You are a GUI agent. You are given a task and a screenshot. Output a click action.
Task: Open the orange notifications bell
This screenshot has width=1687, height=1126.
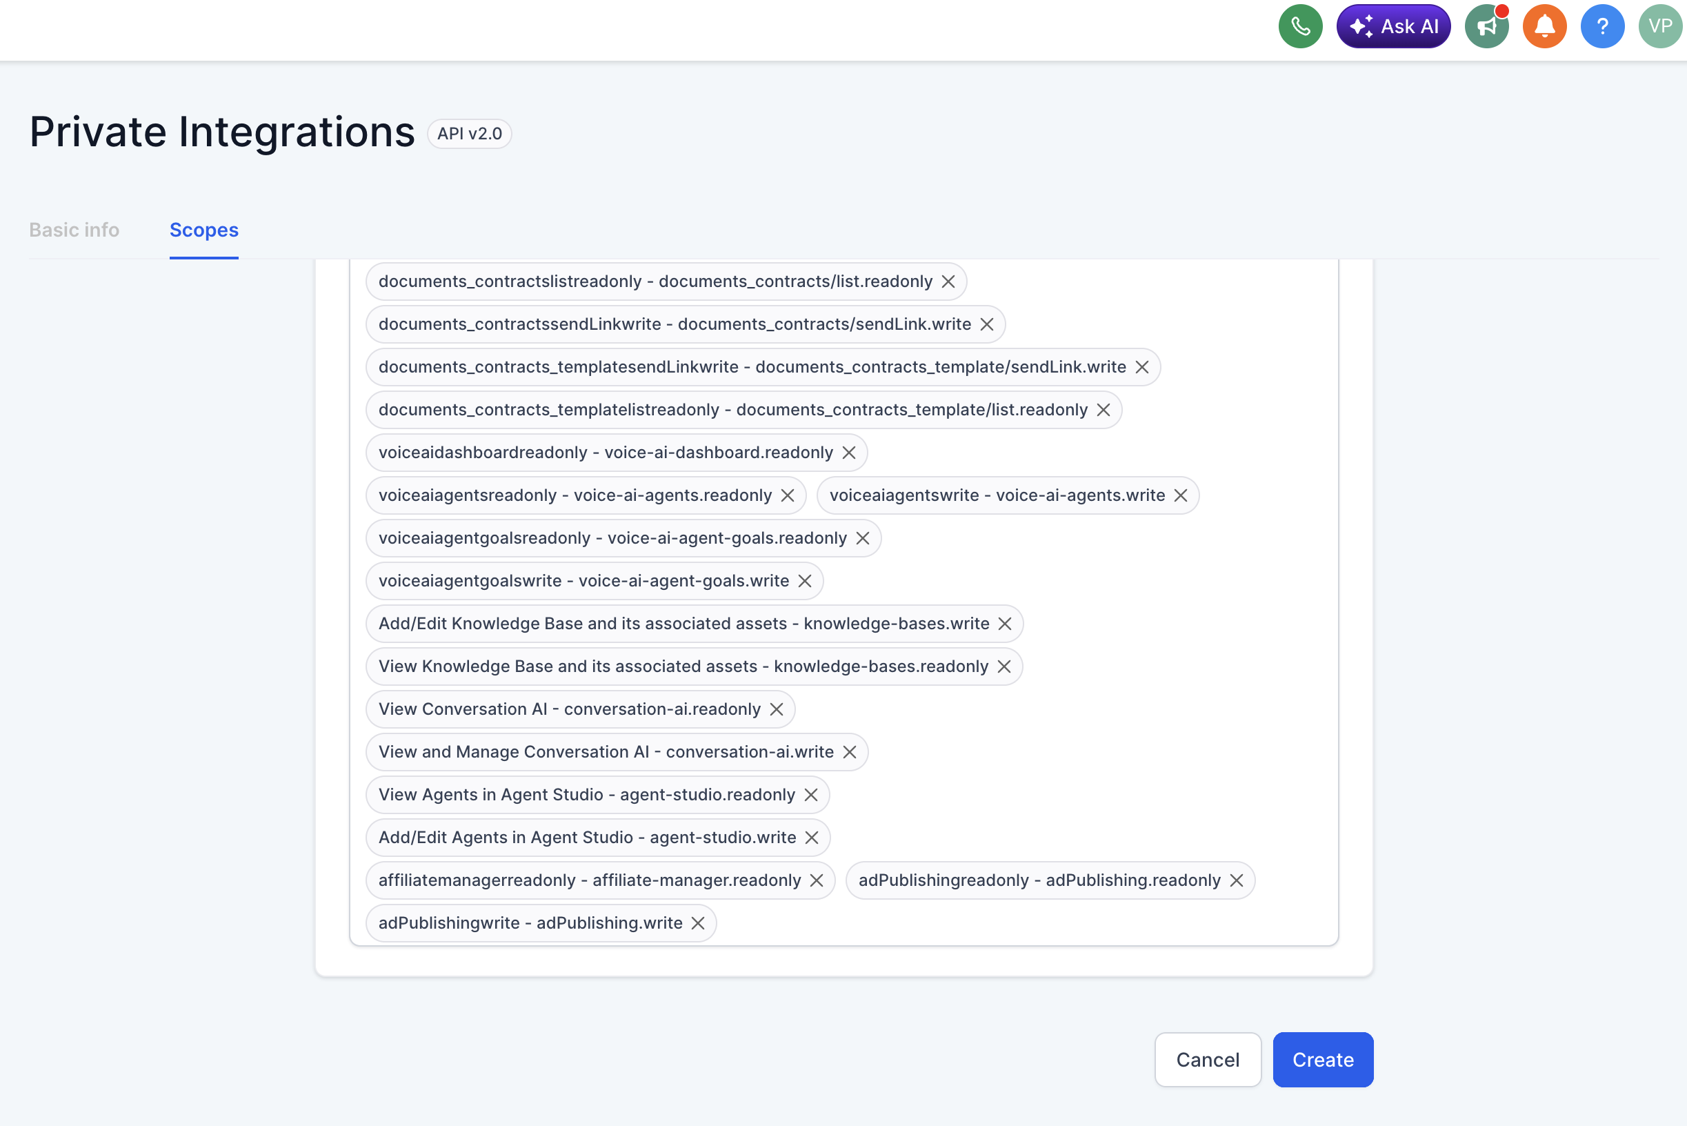[1544, 27]
